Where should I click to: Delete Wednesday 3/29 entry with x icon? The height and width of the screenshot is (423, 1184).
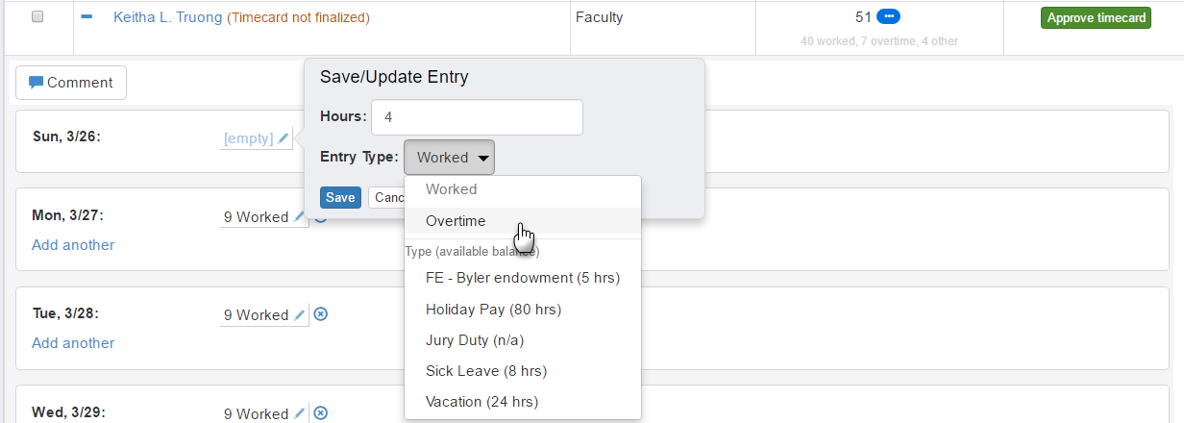(x=321, y=413)
